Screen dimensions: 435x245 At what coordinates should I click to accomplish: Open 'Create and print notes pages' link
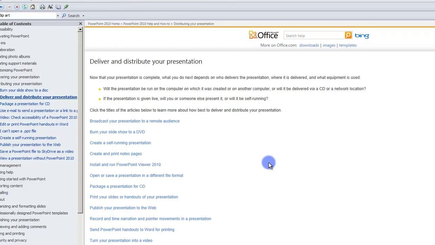tap(116, 154)
